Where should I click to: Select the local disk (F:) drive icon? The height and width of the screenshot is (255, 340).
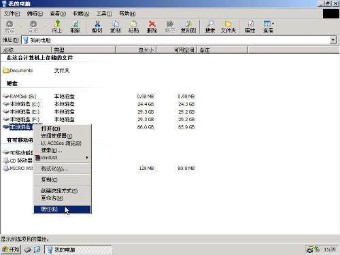coord(6,119)
